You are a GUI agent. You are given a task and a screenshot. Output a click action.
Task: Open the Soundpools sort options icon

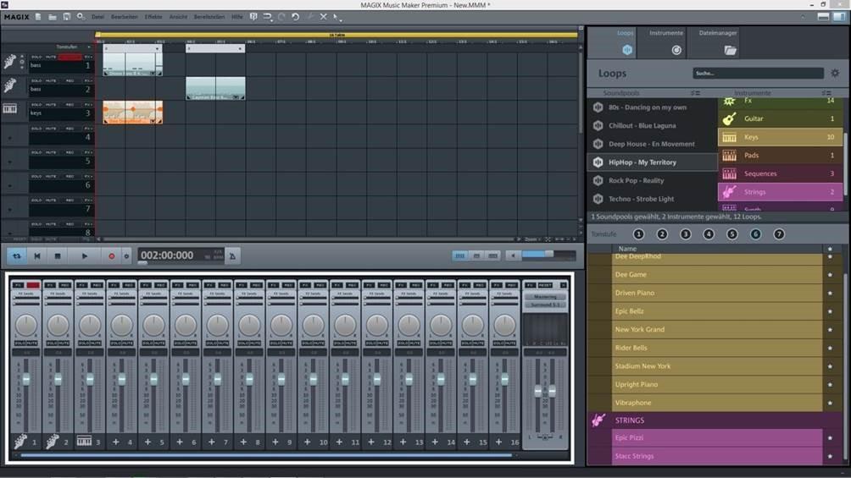tap(695, 93)
